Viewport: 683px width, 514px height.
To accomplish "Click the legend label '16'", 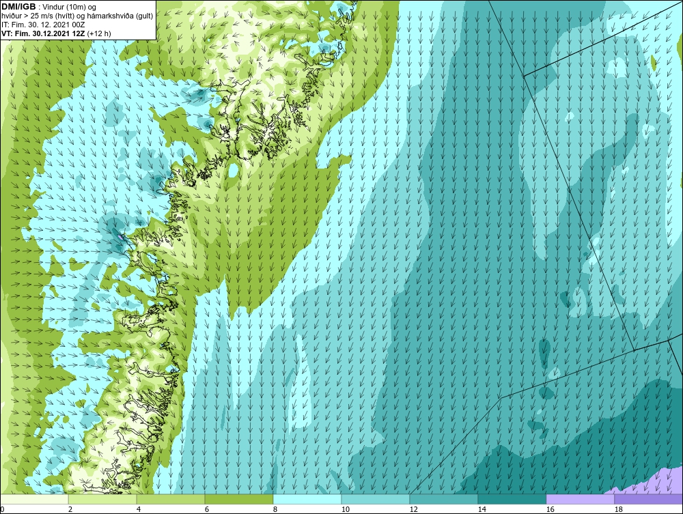I will [x=550, y=509].
